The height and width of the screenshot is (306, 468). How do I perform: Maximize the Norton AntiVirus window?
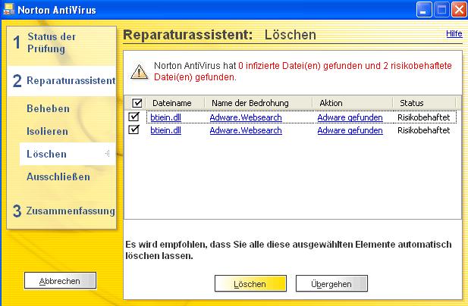[441, 10]
